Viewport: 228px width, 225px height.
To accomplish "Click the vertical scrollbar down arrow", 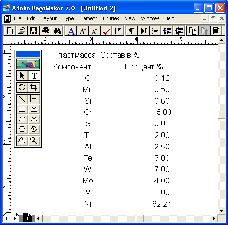I will tap(221, 211).
